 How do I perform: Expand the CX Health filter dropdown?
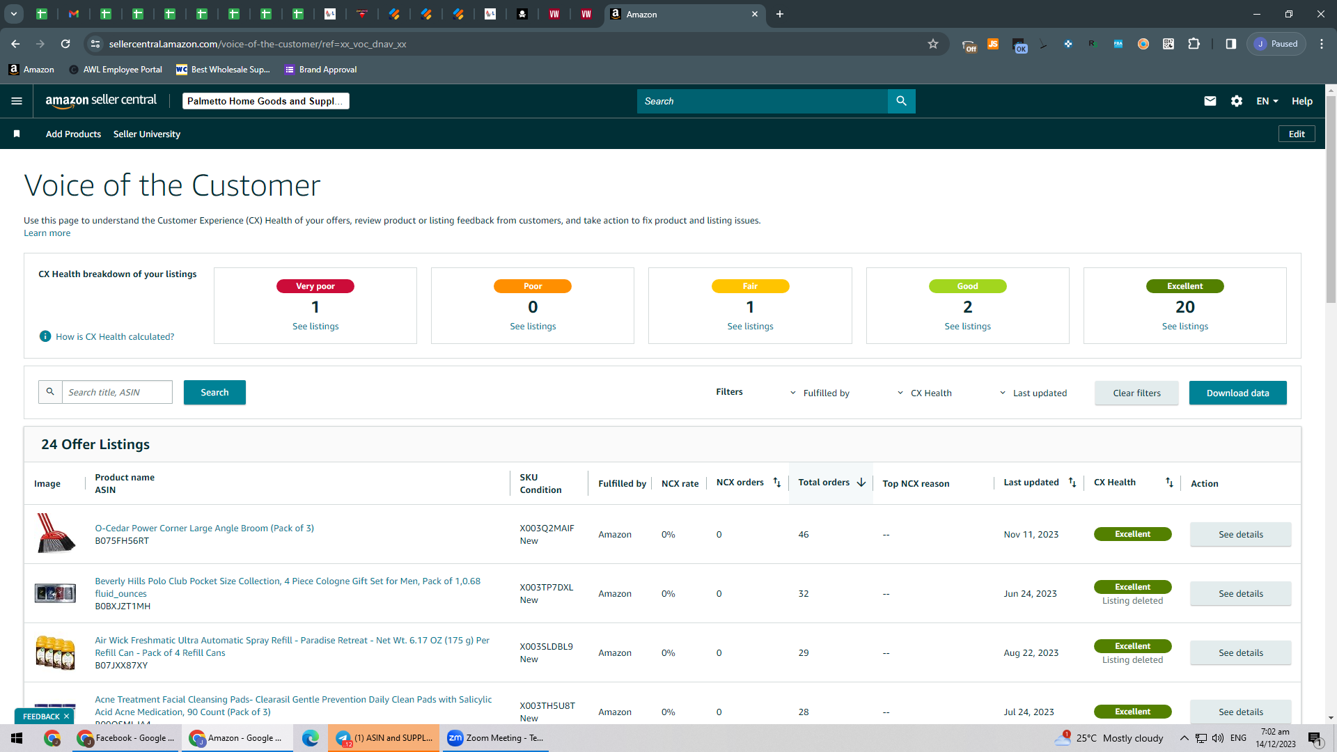pos(924,393)
